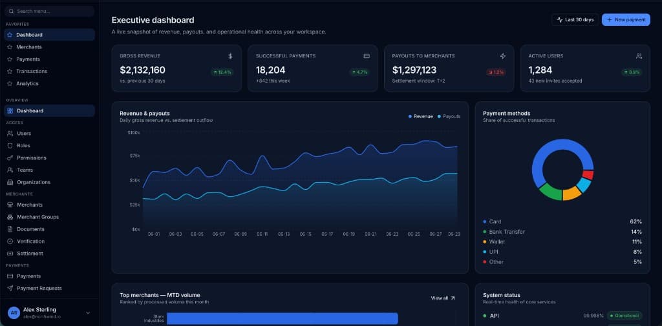
Task: Click the Verification checkmark icon
Action: (x=10, y=241)
